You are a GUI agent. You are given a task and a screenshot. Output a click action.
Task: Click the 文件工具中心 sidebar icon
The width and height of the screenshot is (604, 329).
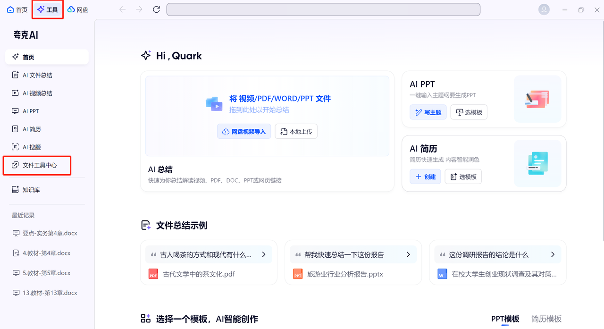pyautogui.click(x=15, y=165)
